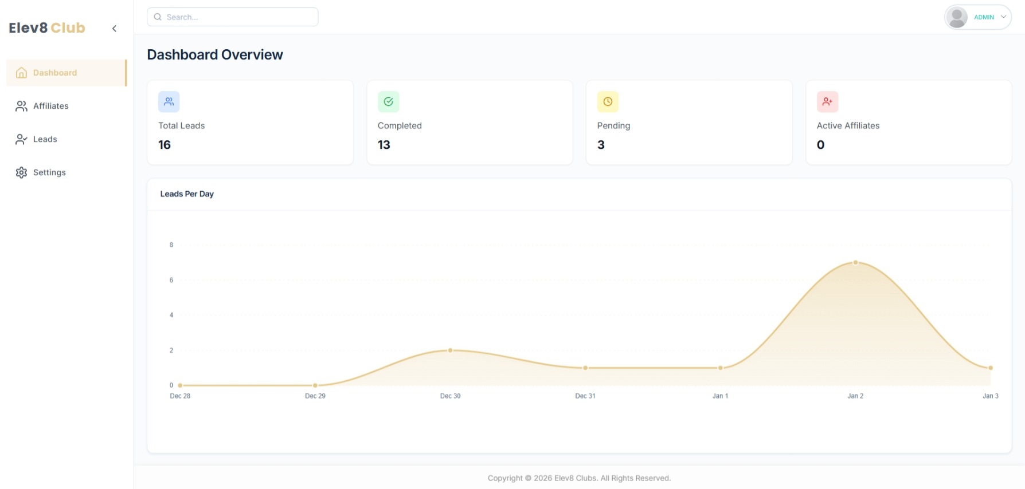Go to the Leads menu item
The width and height of the screenshot is (1025, 489).
pyautogui.click(x=45, y=139)
